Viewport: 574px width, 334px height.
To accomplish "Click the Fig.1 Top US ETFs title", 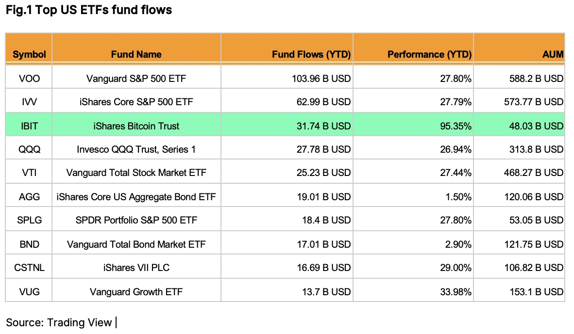I will pos(88,10).
